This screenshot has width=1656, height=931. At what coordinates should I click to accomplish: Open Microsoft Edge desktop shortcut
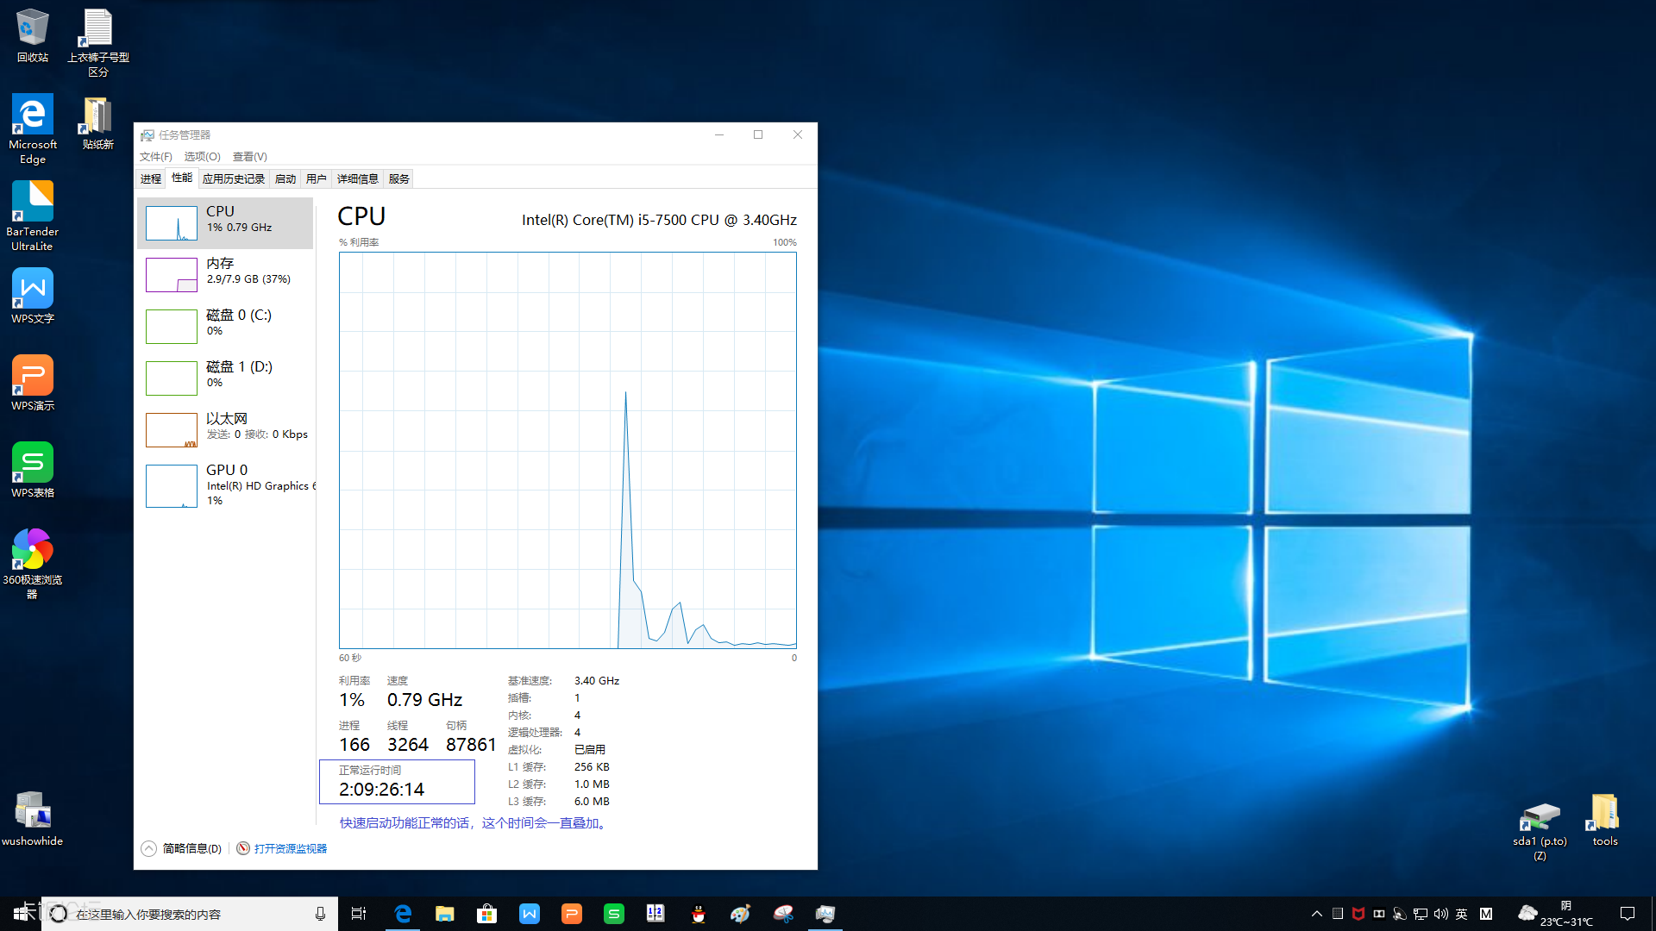pyautogui.click(x=33, y=129)
